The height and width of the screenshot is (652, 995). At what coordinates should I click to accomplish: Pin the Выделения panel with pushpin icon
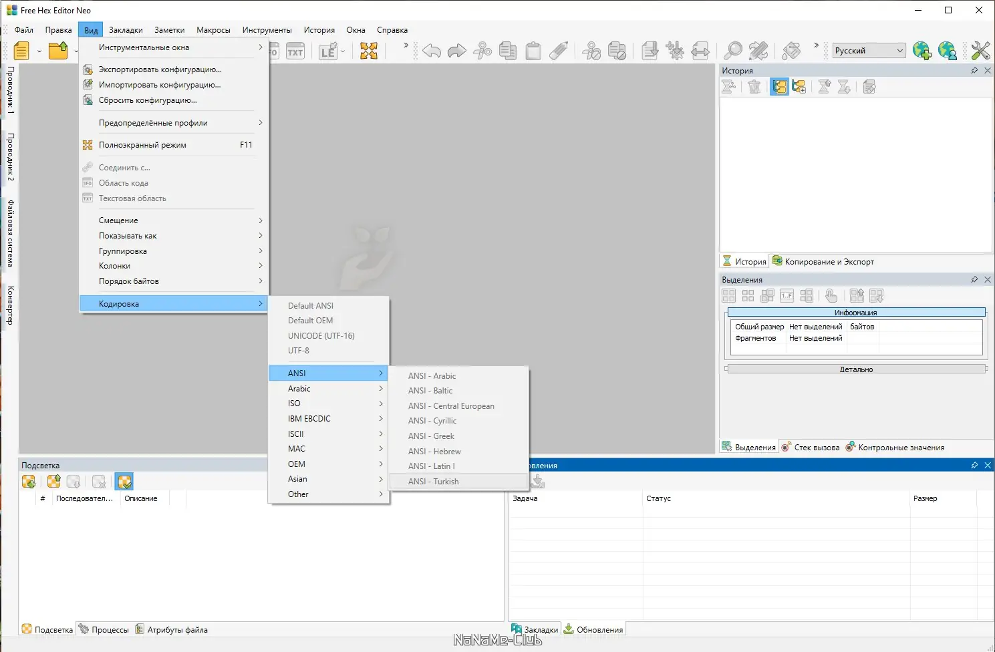point(974,280)
